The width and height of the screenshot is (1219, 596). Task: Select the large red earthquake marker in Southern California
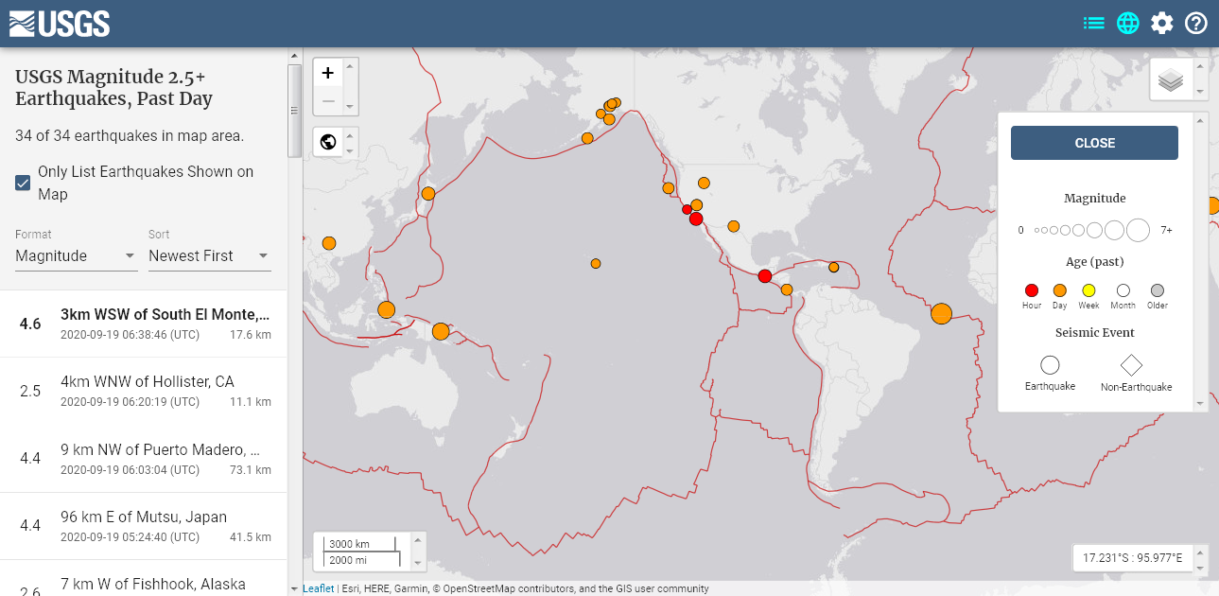tap(696, 219)
